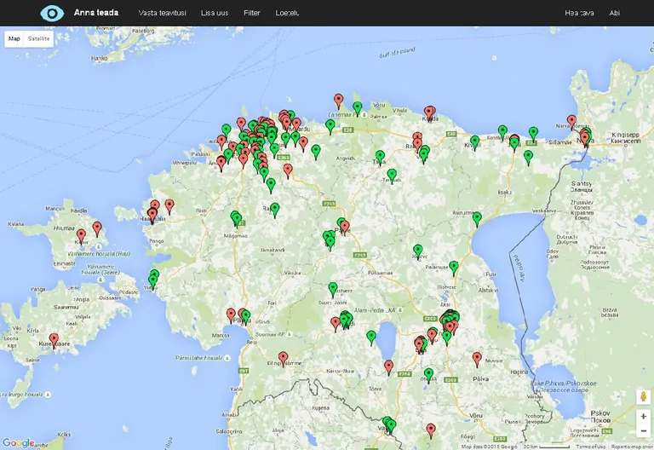This screenshot has height=450, width=654.
Task: Open the Abi help link
Action: point(614,13)
